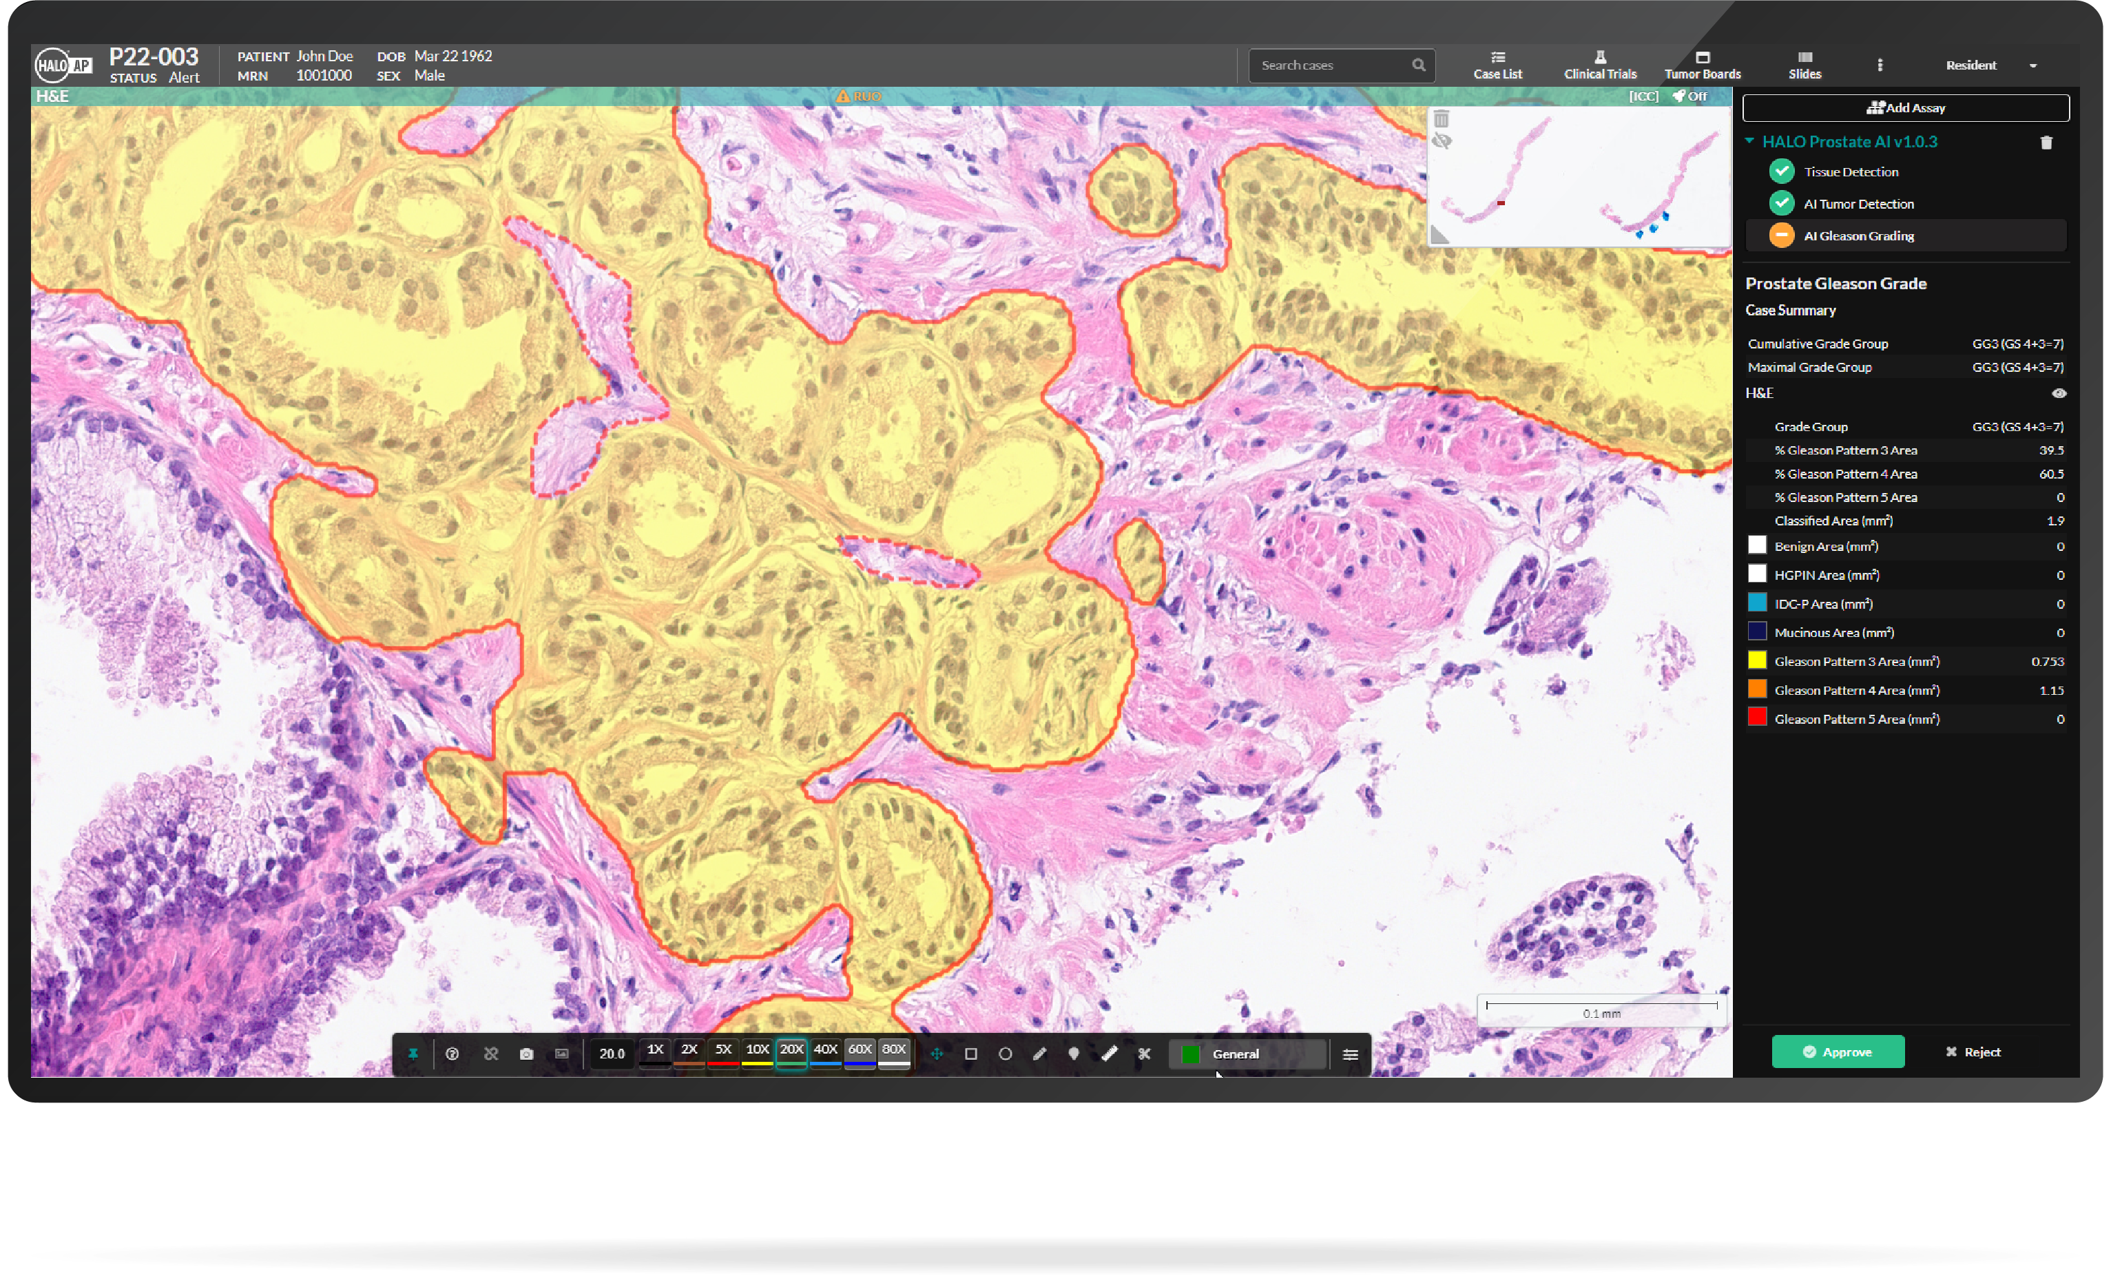Toggle the tracking Off switch
The image size is (2111, 1276).
coord(1689,96)
